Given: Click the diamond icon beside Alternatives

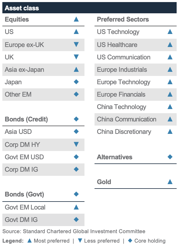Looking at the screenshot, I should (170, 157).
